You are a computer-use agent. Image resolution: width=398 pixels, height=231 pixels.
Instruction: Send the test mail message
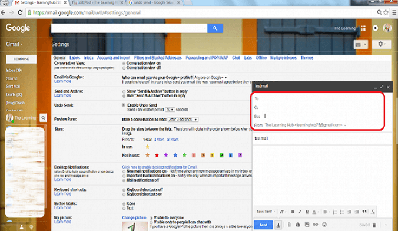point(263,225)
